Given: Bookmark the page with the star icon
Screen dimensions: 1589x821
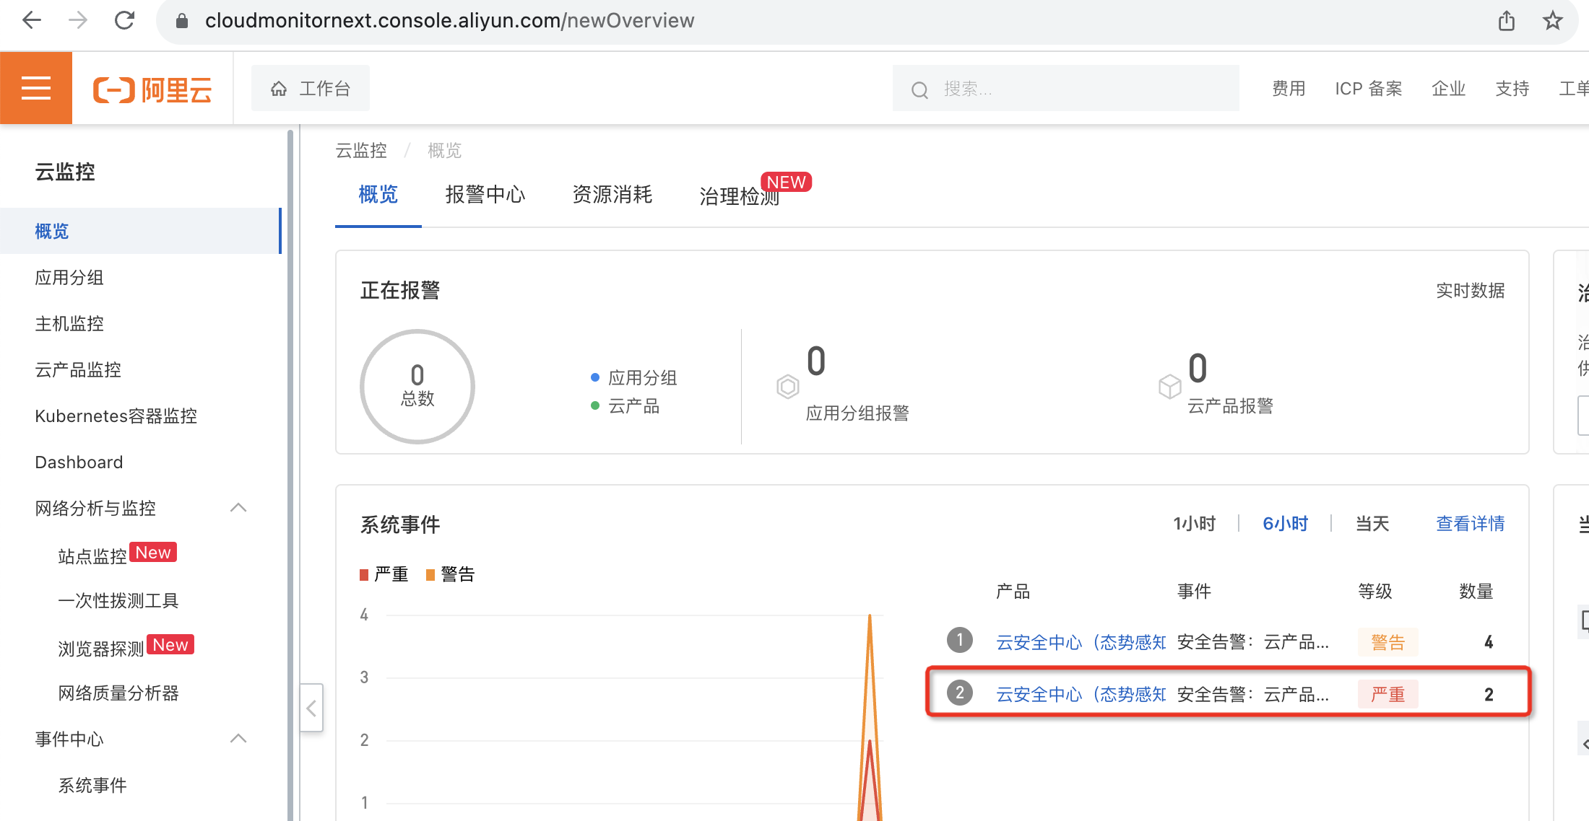Looking at the screenshot, I should pos(1552,20).
